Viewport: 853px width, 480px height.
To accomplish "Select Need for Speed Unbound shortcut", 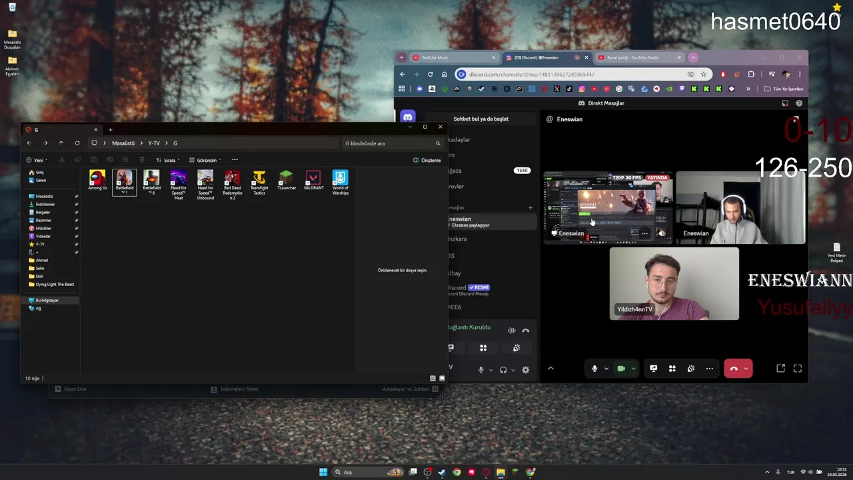I will (205, 185).
